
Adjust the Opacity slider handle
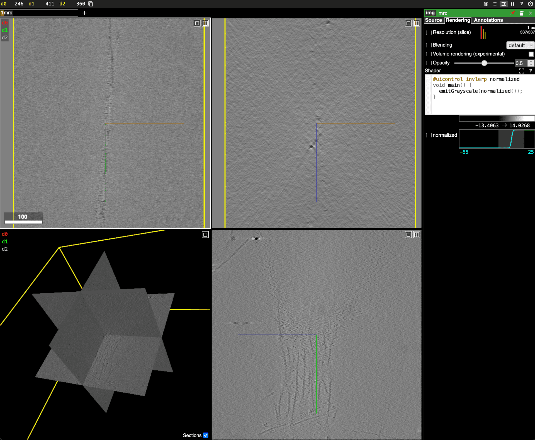[484, 63]
